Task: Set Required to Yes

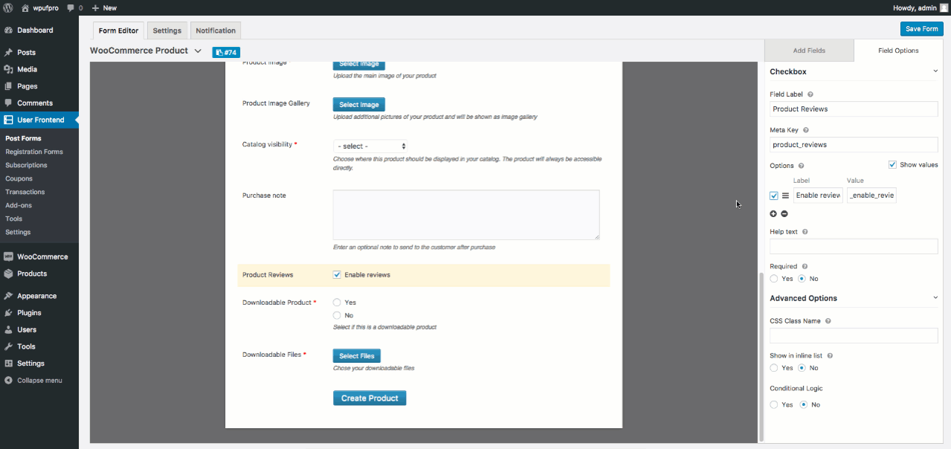Action: (774, 279)
